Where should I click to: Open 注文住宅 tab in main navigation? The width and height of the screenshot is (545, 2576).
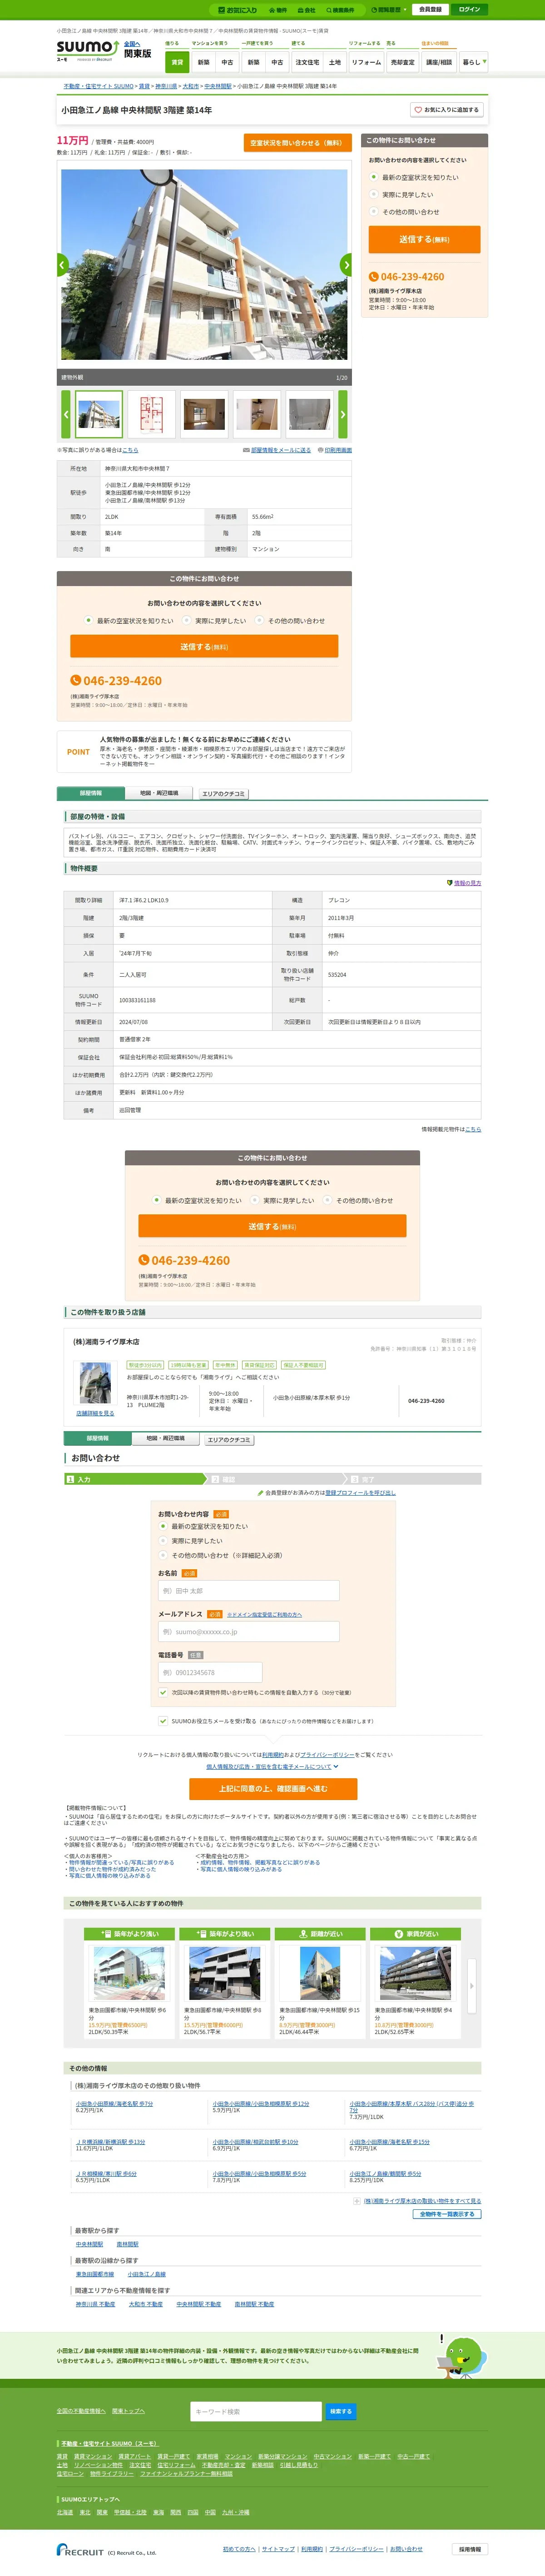(x=307, y=62)
